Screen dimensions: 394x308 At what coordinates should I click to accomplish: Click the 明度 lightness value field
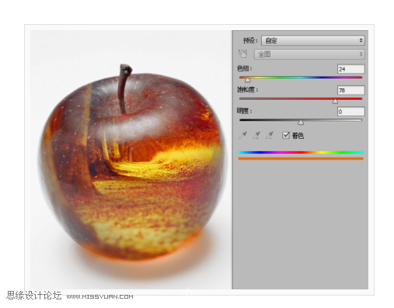351,112
